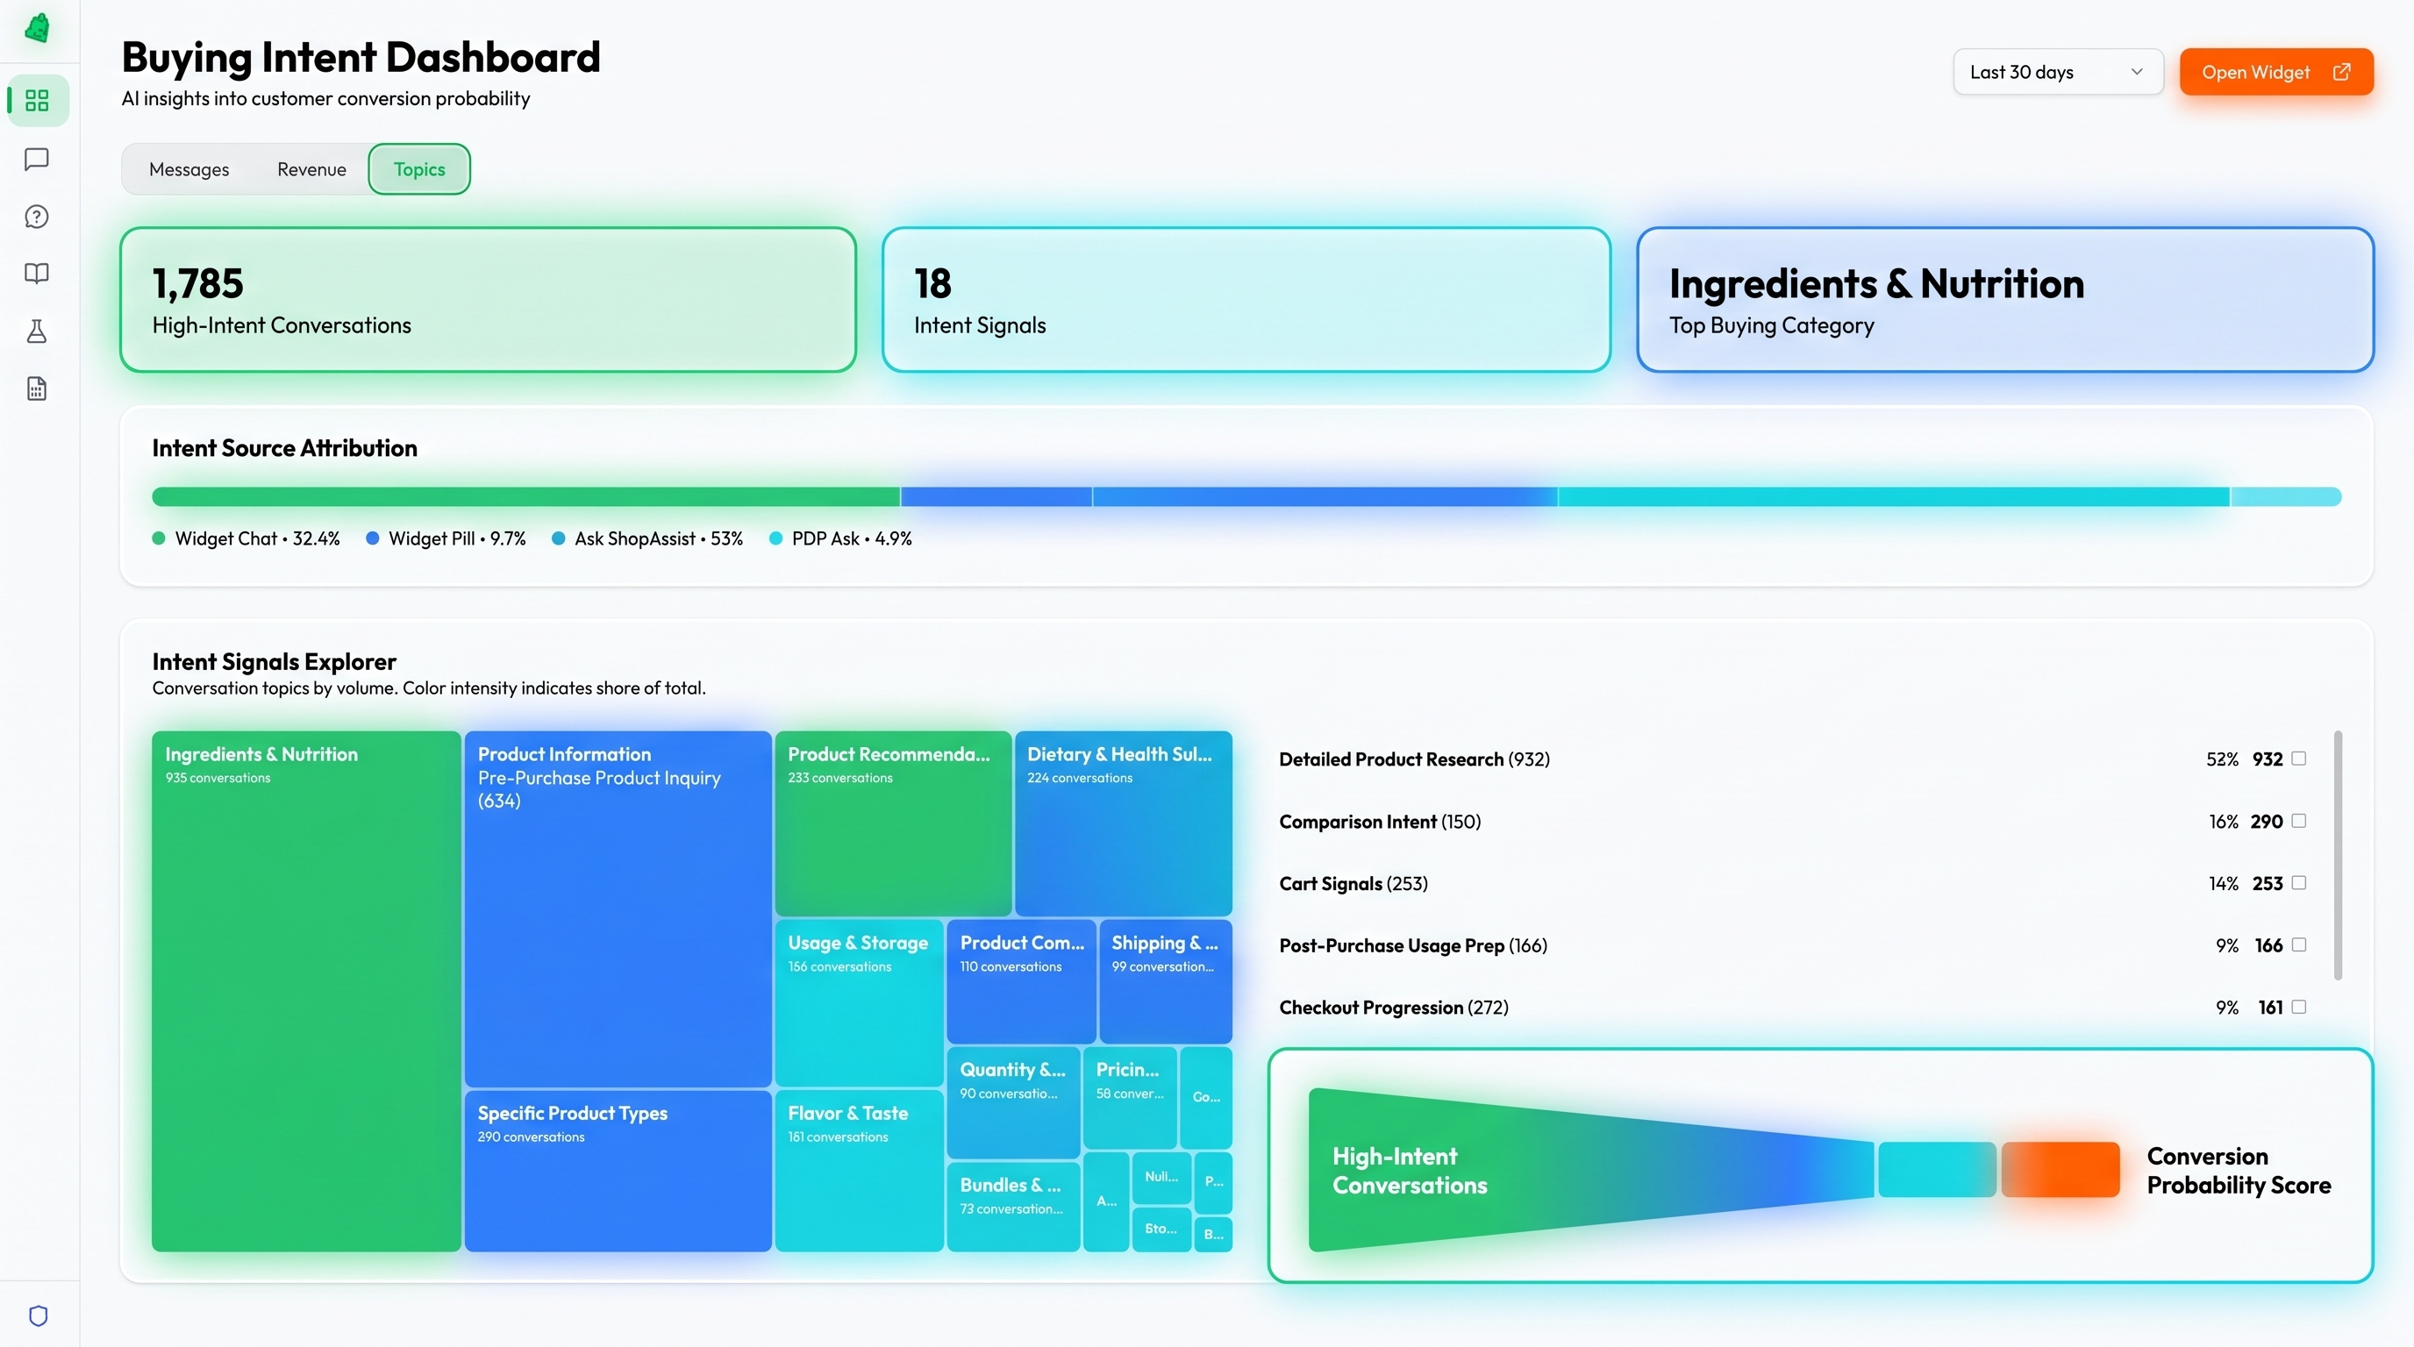Click the Conversion Probability Score label
Viewport: 2414px width, 1347px height.
click(x=2239, y=1170)
